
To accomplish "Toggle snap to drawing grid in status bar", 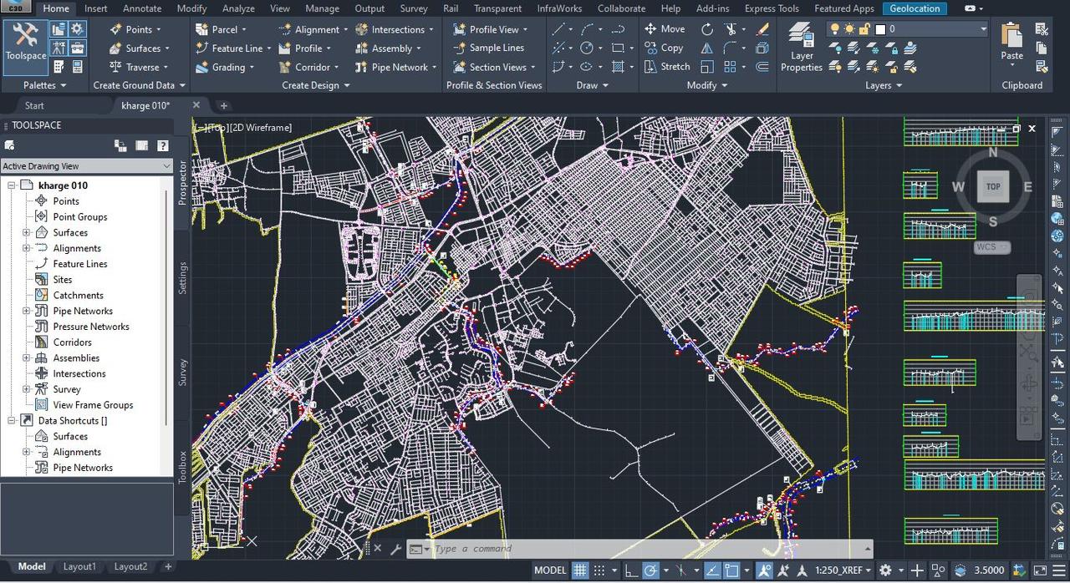I will (599, 570).
